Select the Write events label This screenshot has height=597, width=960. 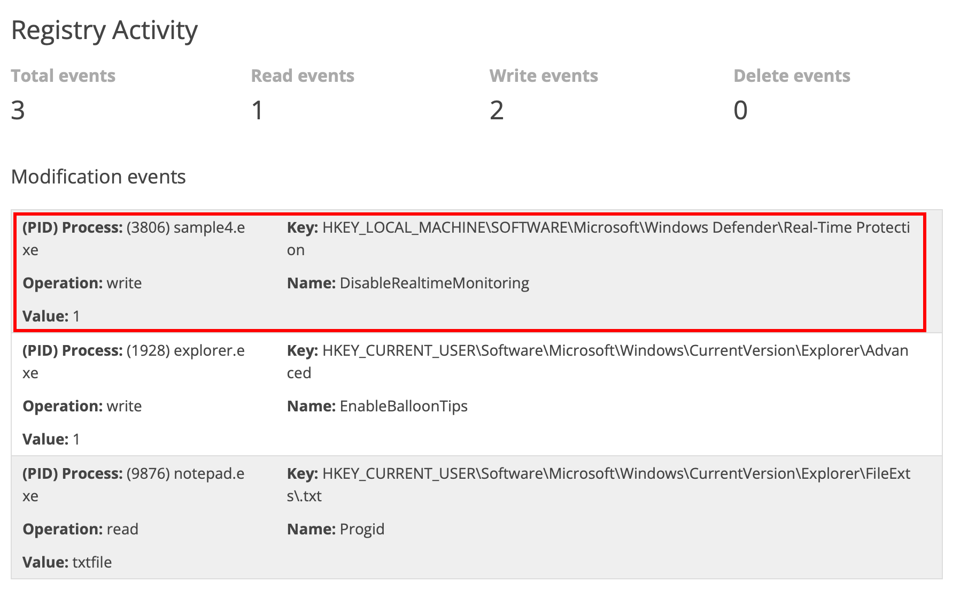(544, 76)
